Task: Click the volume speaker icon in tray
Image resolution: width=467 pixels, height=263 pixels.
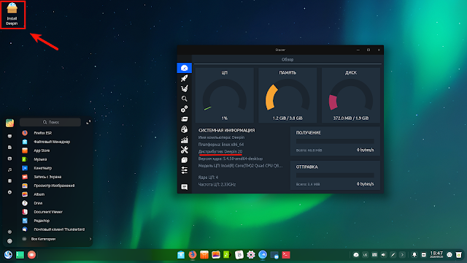Action: [384, 255]
